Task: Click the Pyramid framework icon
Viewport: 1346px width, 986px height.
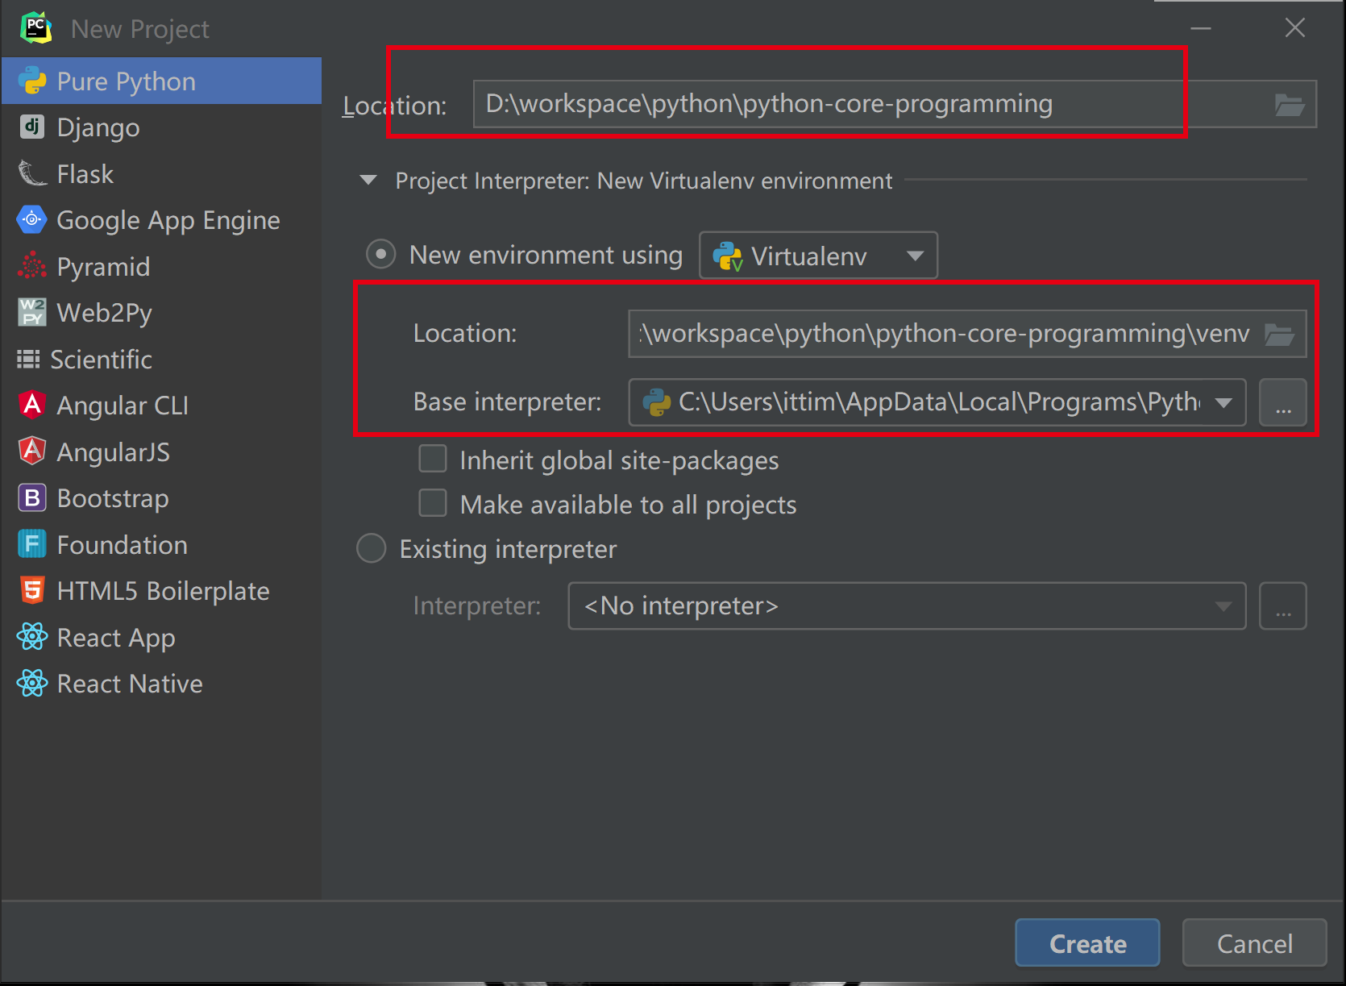Action: click(x=32, y=266)
